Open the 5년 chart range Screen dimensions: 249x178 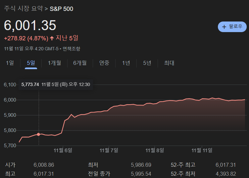[147, 63]
